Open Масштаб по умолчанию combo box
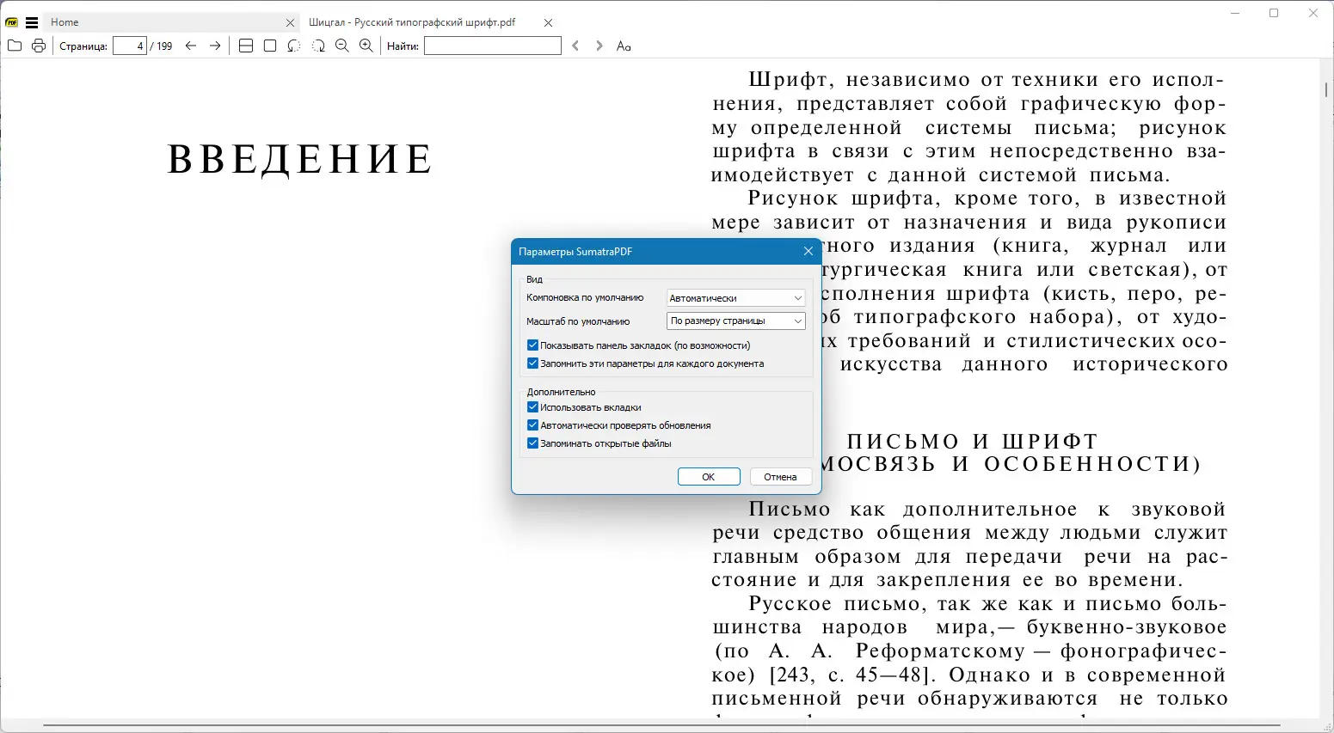Image resolution: width=1334 pixels, height=733 pixels. coord(736,321)
